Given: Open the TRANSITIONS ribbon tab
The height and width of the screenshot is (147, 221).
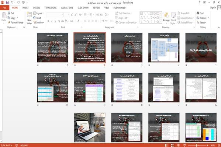Looking at the screenshot, I should tap(51, 8).
